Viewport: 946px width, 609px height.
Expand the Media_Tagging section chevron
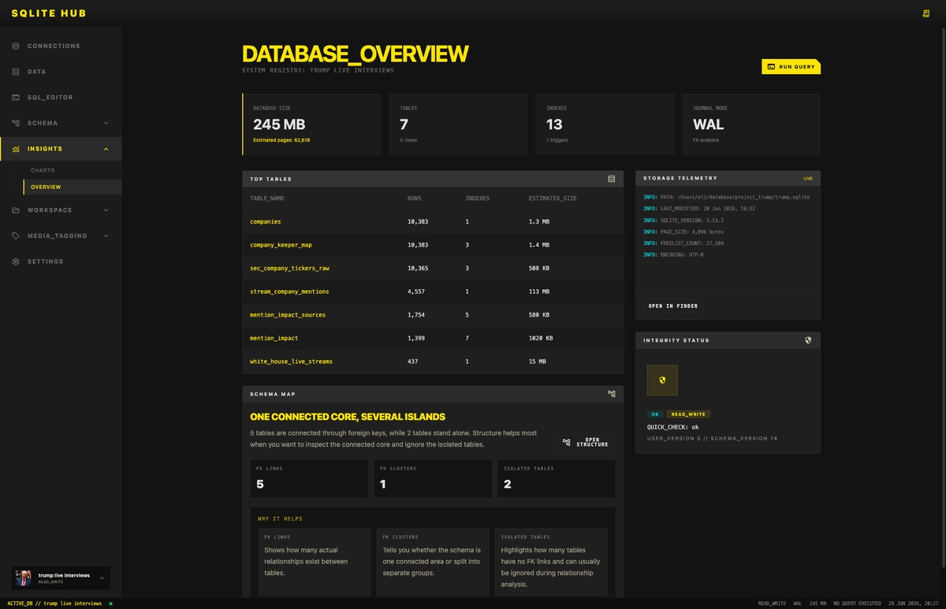click(106, 236)
